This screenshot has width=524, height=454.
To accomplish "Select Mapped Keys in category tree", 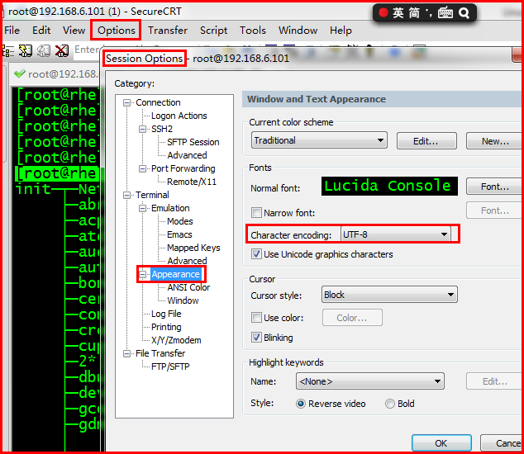I will (194, 248).
